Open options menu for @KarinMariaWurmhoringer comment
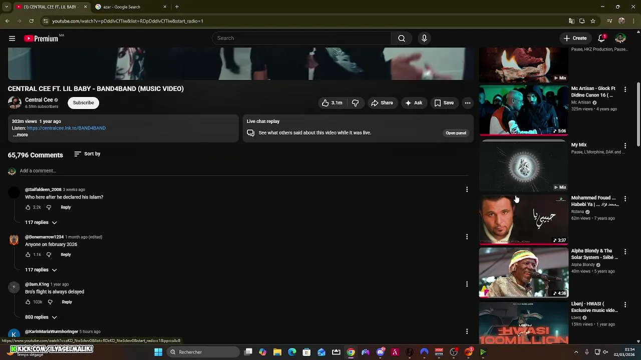641x360 pixels. pos(467,331)
